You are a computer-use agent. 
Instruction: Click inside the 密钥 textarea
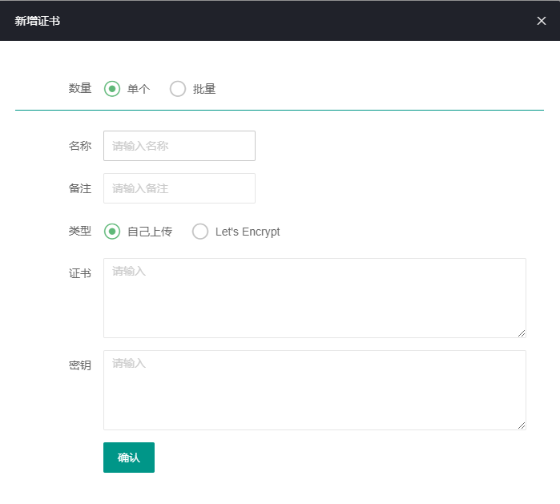pyautogui.click(x=315, y=390)
